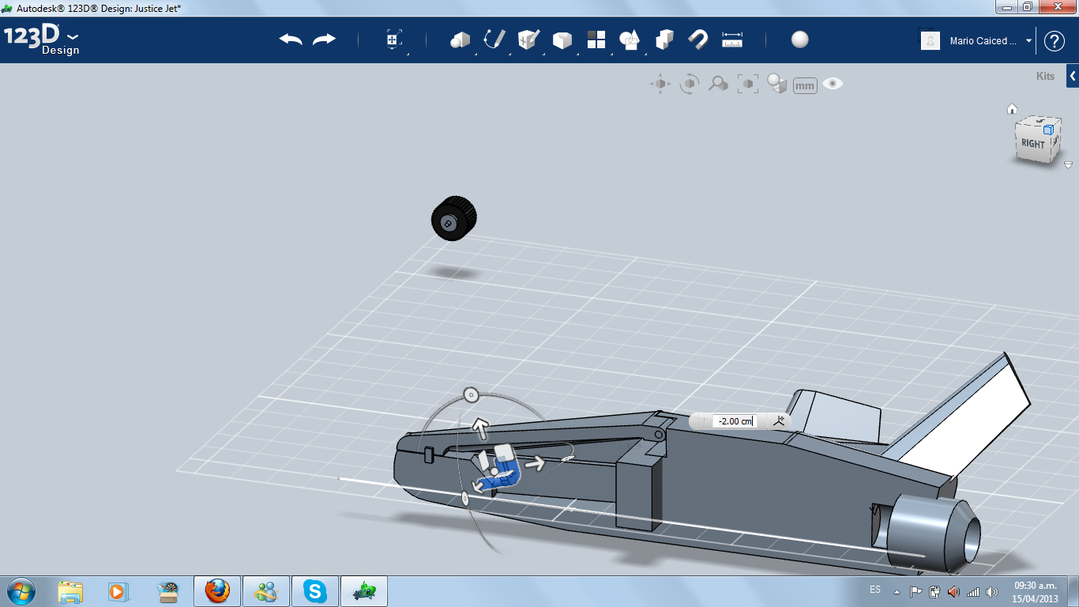Viewport: 1079px width, 607px height.
Task: Click the red audio tray icon
Action: [x=953, y=591]
